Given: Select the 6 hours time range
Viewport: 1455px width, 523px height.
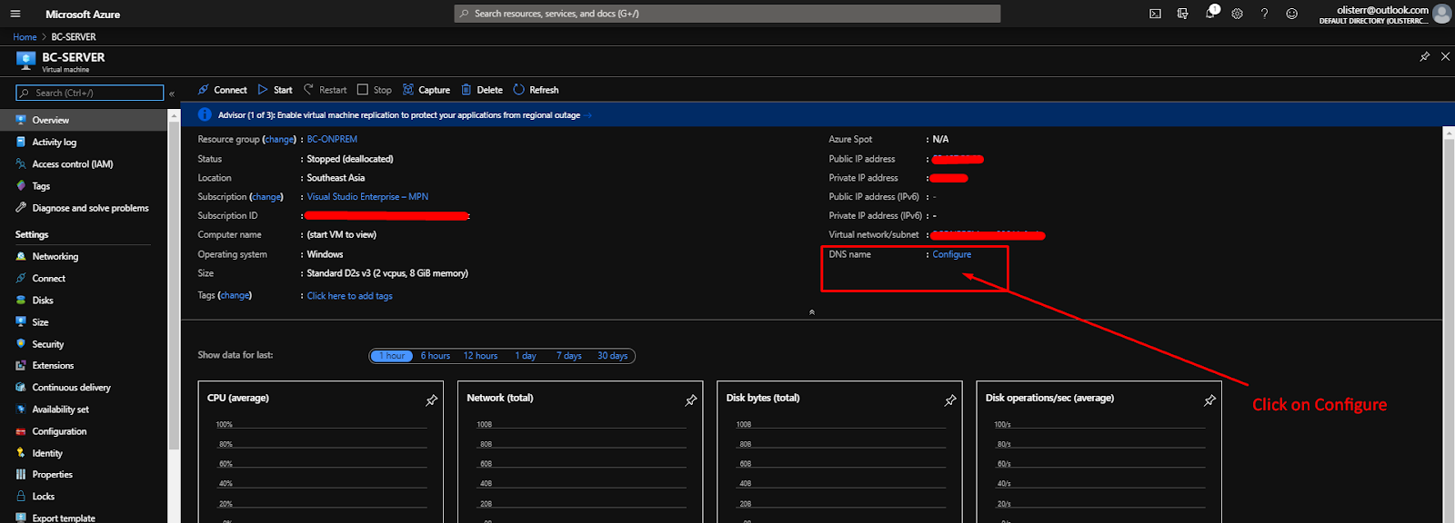Looking at the screenshot, I should coord(436,356).
